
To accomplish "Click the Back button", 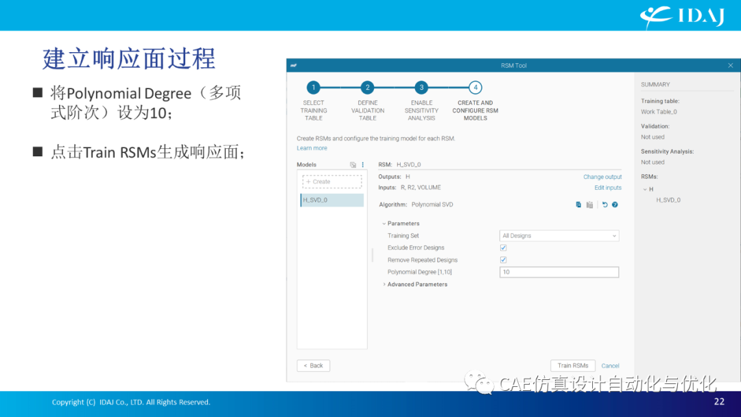I will pyautogui.click(x=314, y=366).
